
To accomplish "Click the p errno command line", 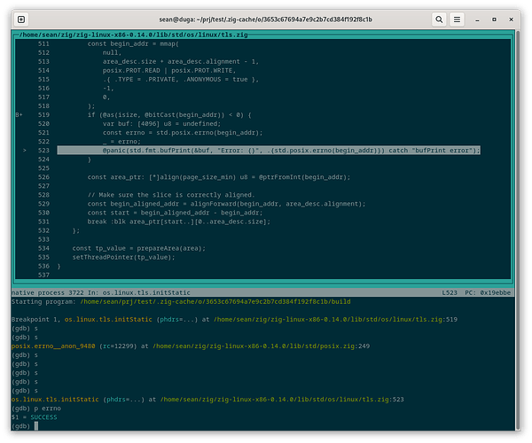I will pos(36,408).
